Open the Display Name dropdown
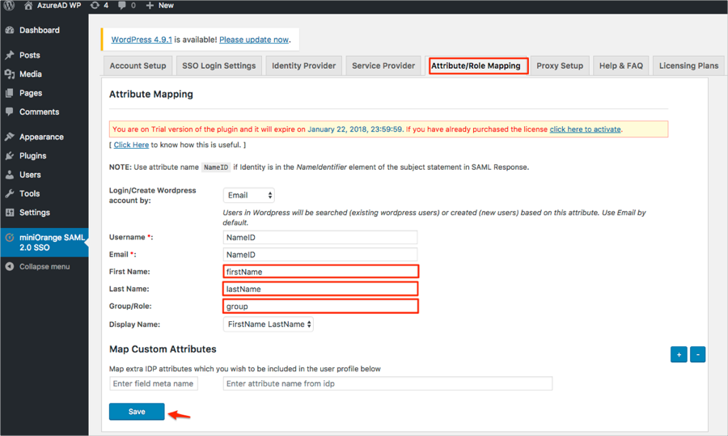Image resolution: width=728 pixels, height=436 pixels. click(x=268, y=324)
